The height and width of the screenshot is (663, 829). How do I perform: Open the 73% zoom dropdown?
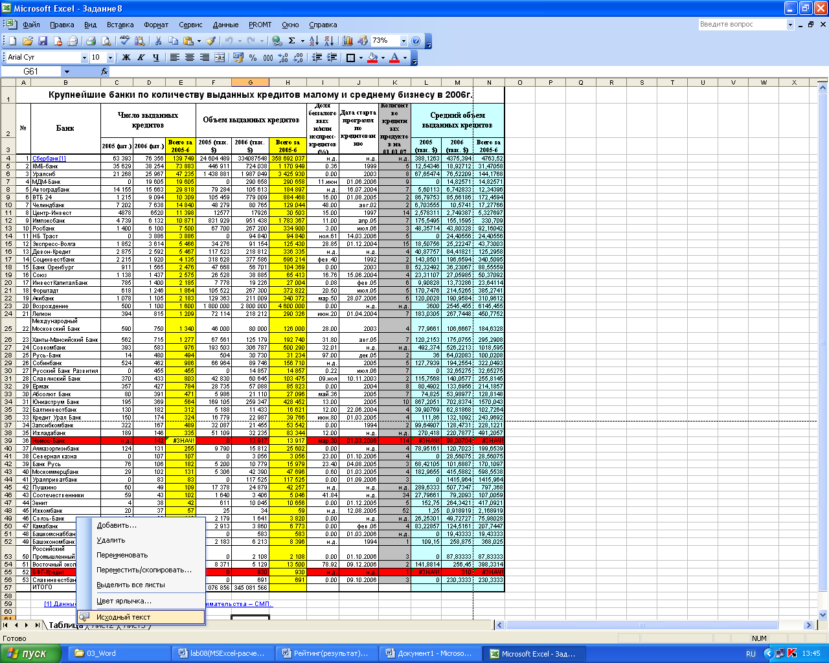click(x=403, y=41)
